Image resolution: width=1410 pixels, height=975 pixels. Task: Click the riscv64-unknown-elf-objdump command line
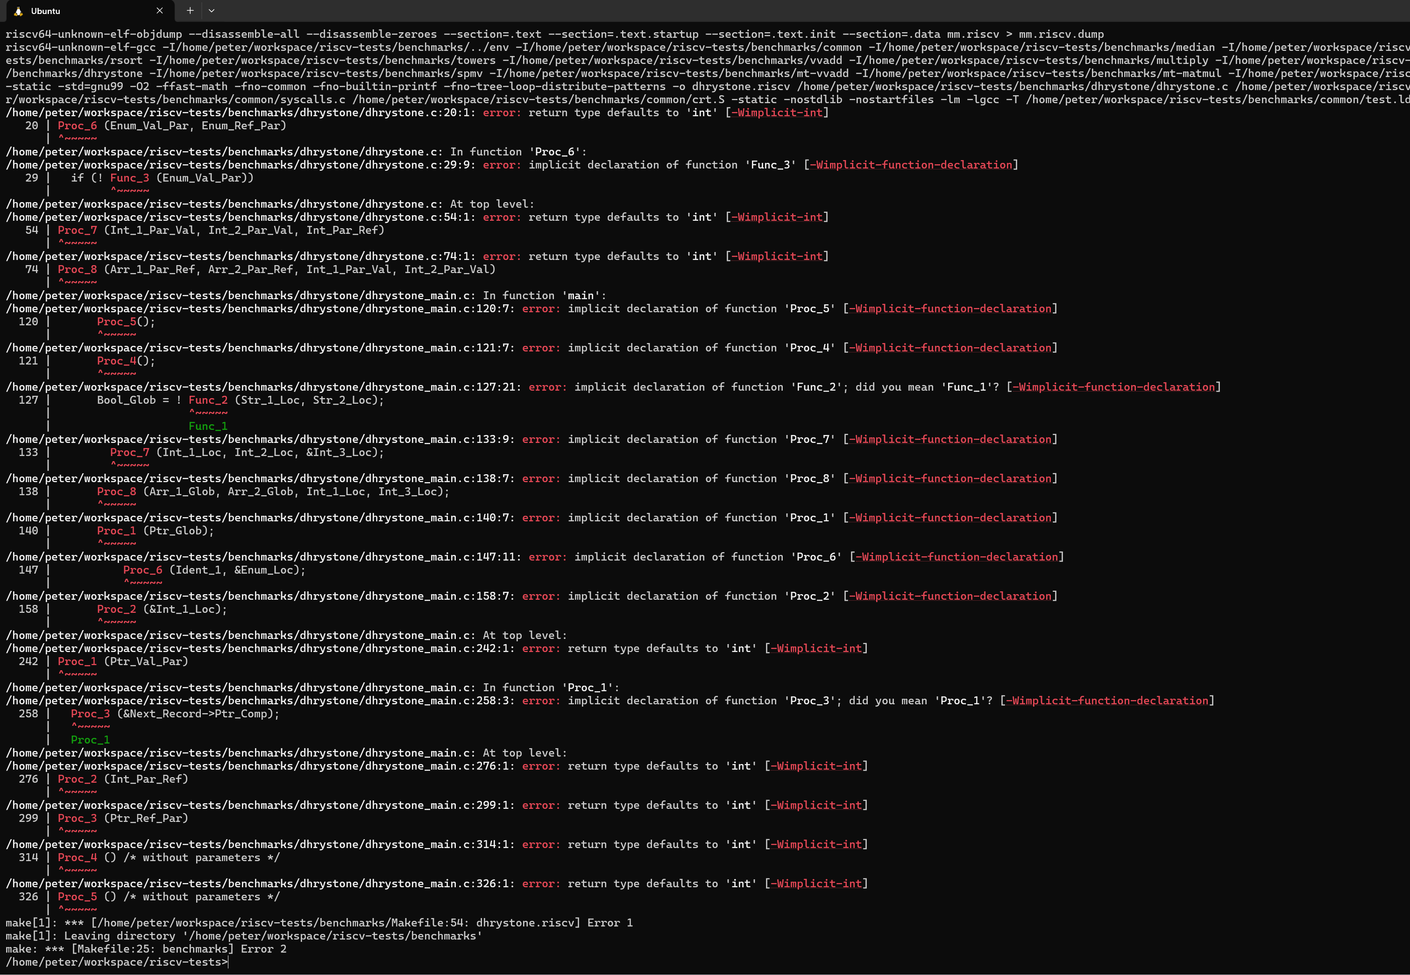coord(555,34)
